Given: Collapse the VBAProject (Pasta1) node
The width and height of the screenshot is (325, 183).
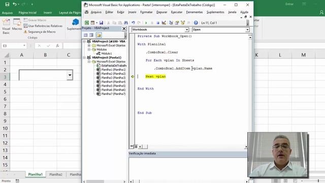Looking at the screenshot, I should [x=84, y=57].
